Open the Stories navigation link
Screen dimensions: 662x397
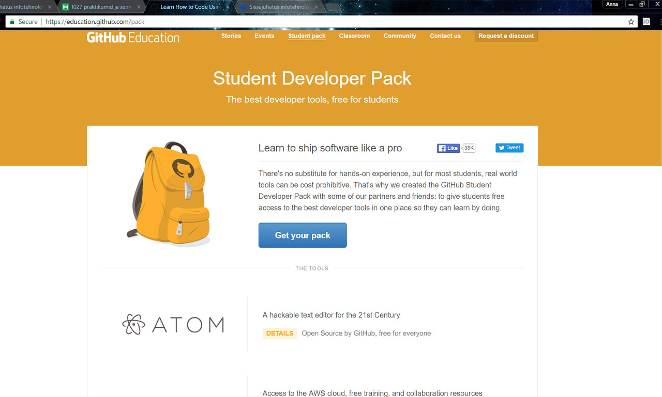[231, 36]
